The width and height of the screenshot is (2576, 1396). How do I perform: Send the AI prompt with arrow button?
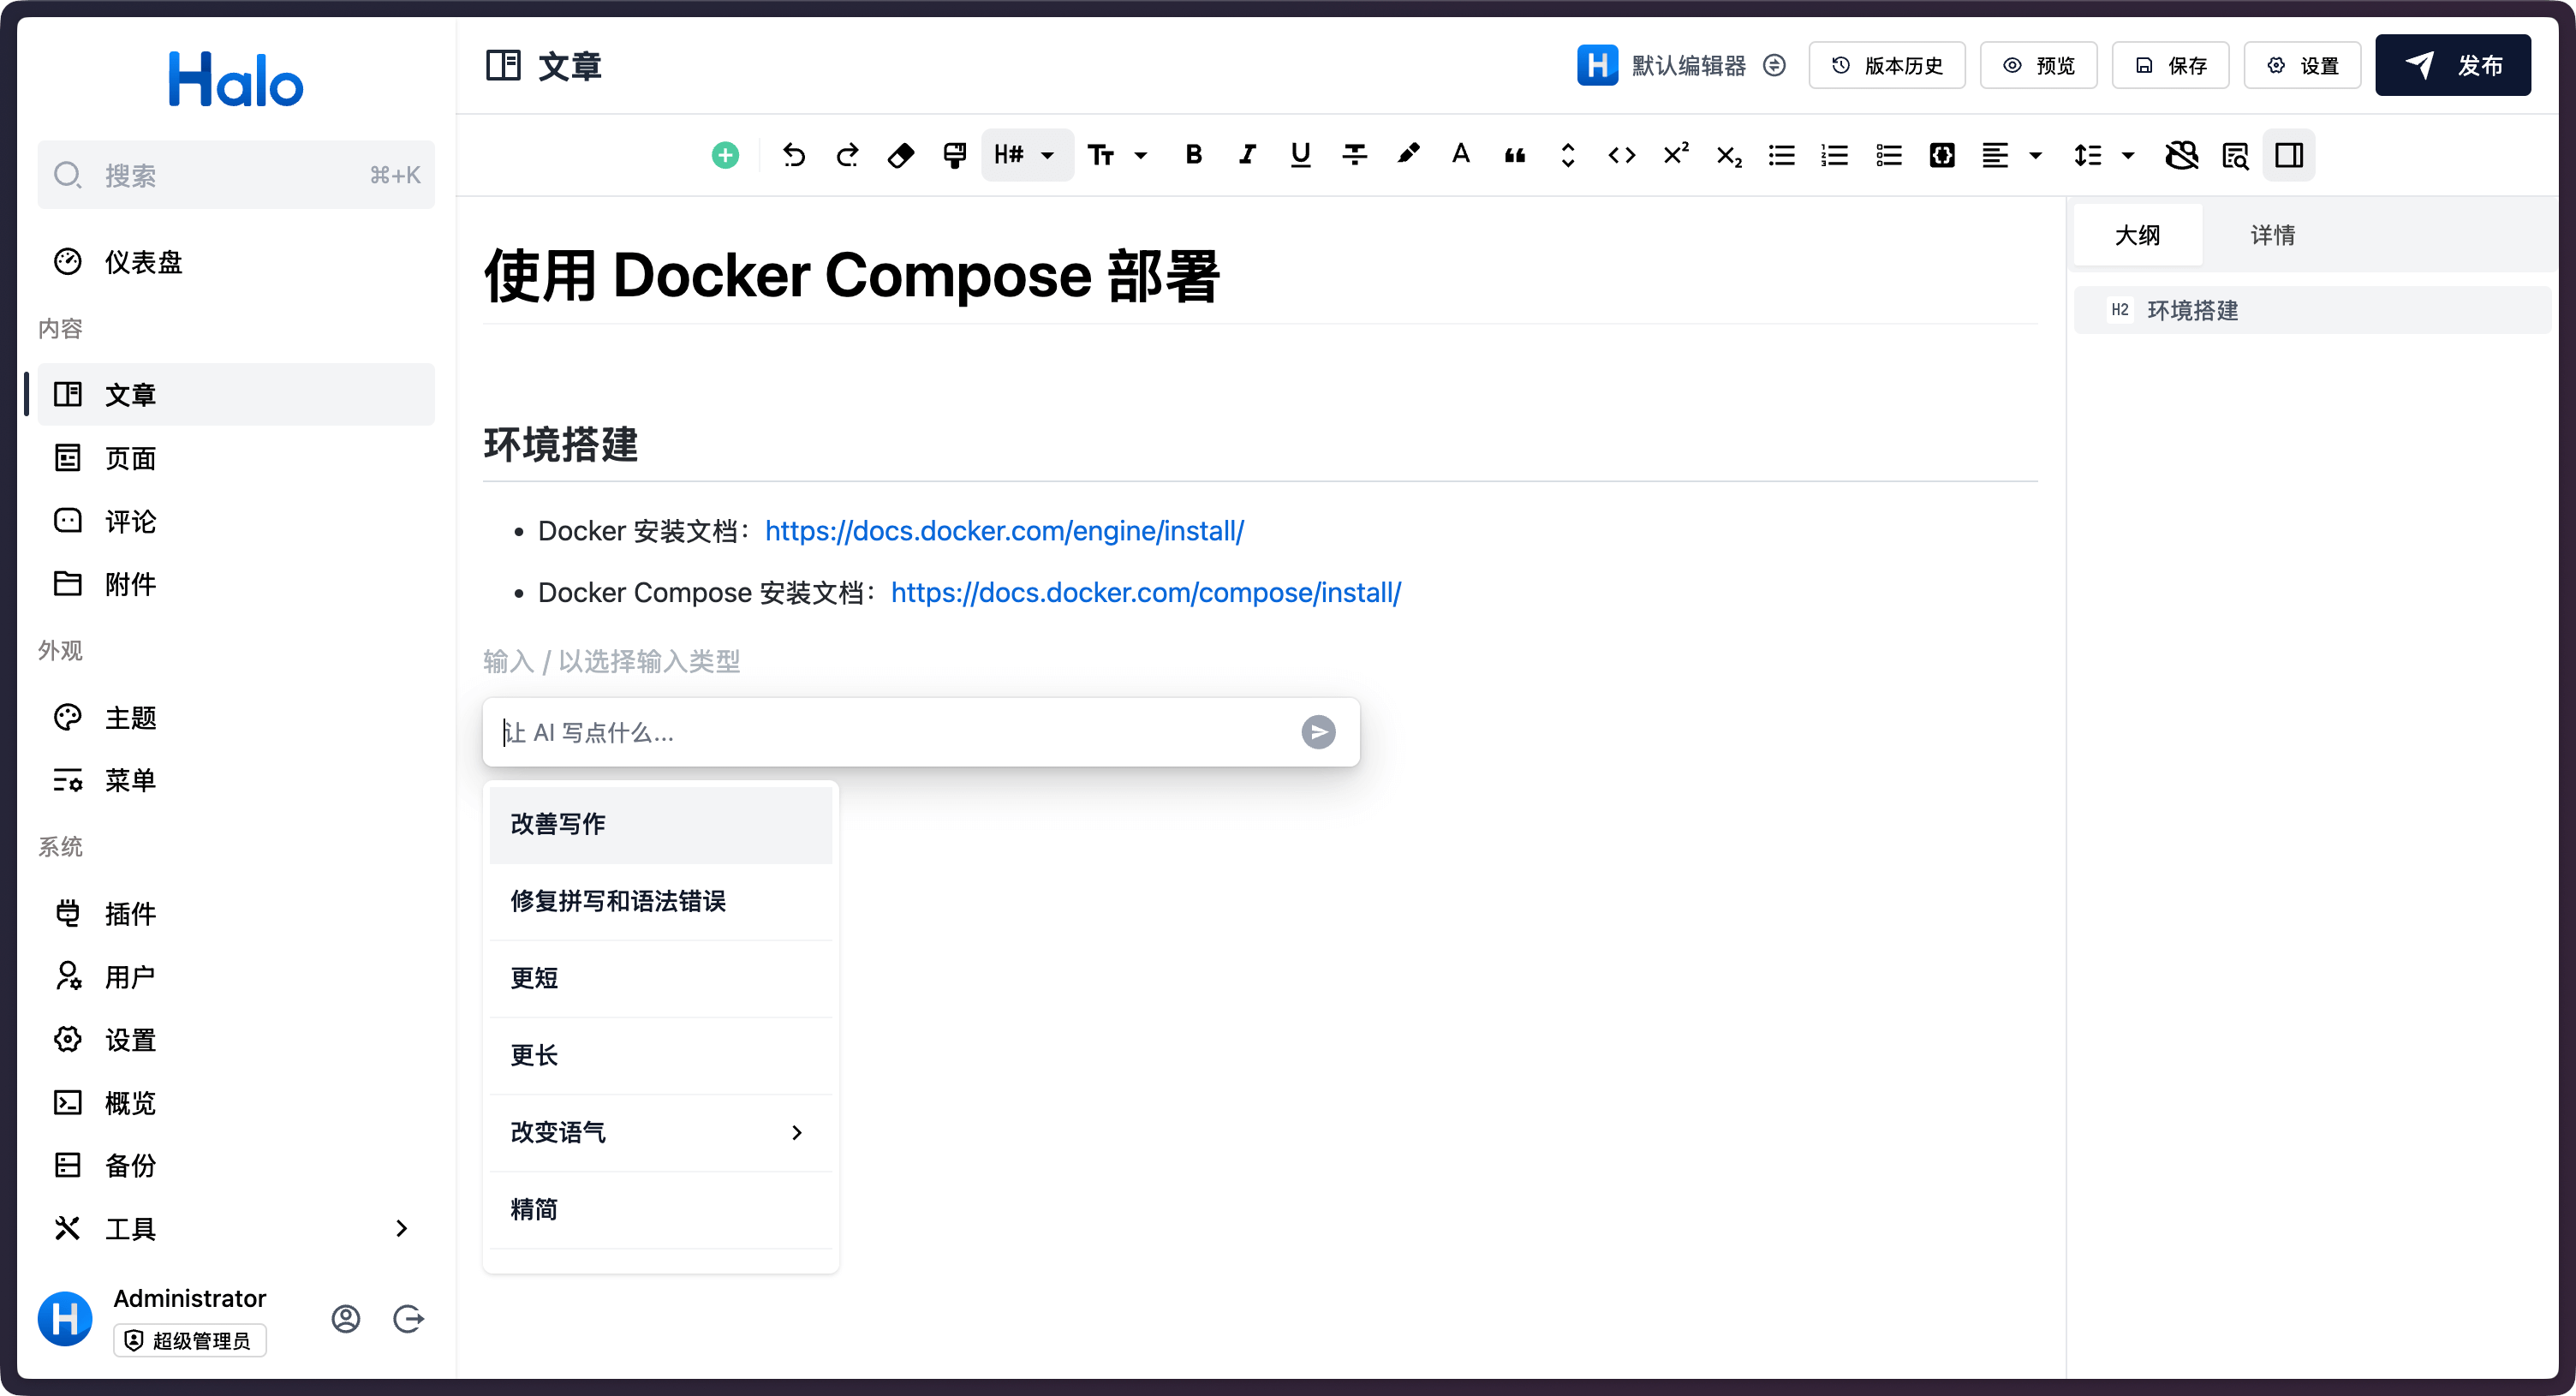(x=1318, y=732)
